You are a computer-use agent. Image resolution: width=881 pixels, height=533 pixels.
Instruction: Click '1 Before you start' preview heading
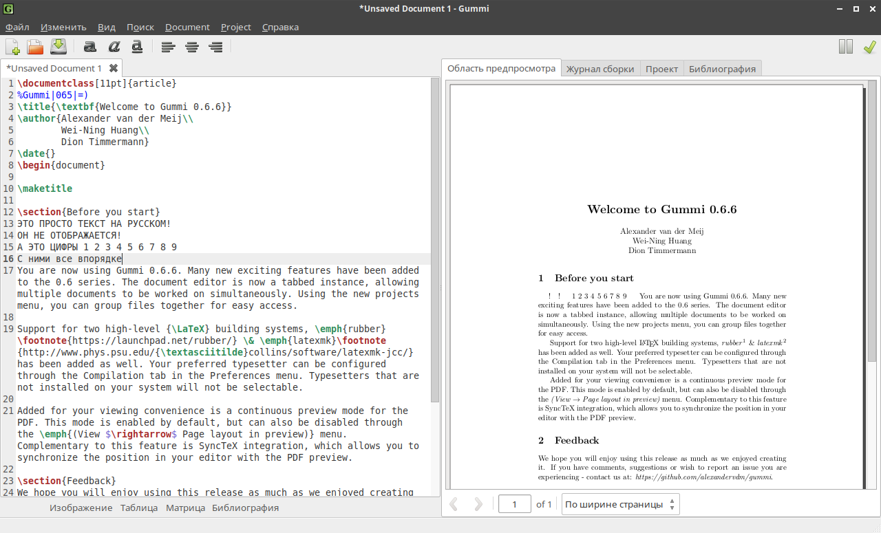coord(586,278)
